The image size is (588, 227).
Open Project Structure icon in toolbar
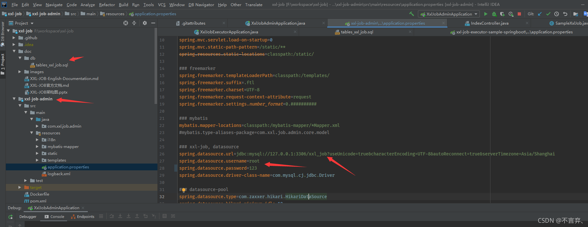575,14
